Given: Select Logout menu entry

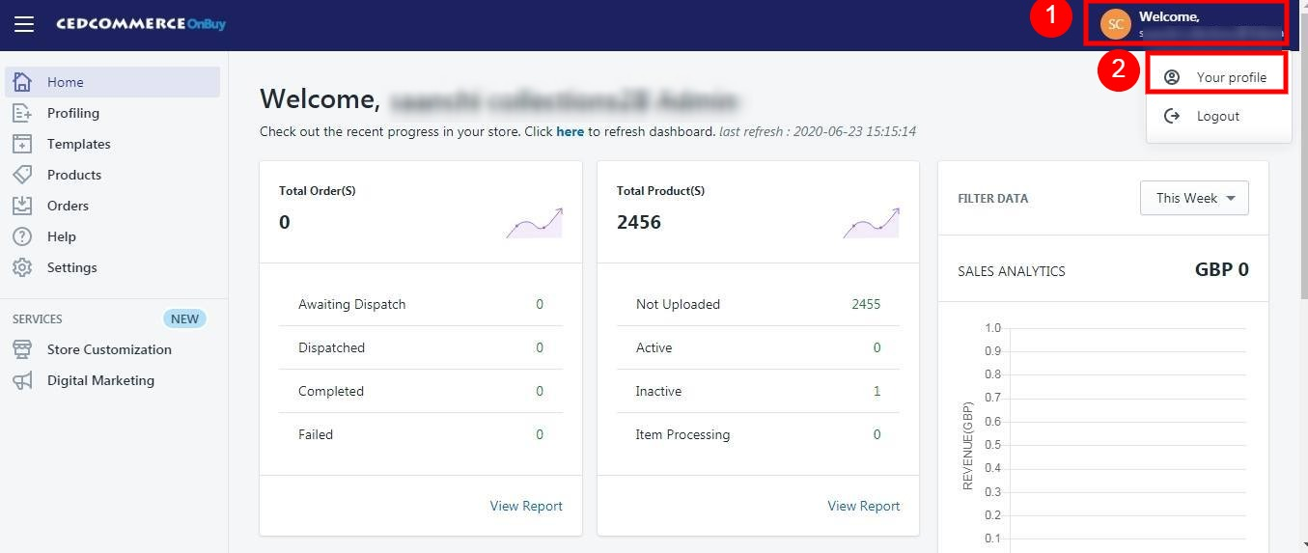Looking at the screenshot, I should click(x=1218, y=116).
